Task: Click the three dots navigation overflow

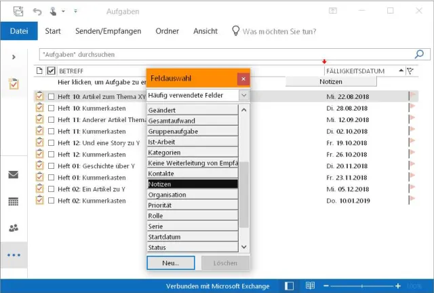Action: (13, 255)
